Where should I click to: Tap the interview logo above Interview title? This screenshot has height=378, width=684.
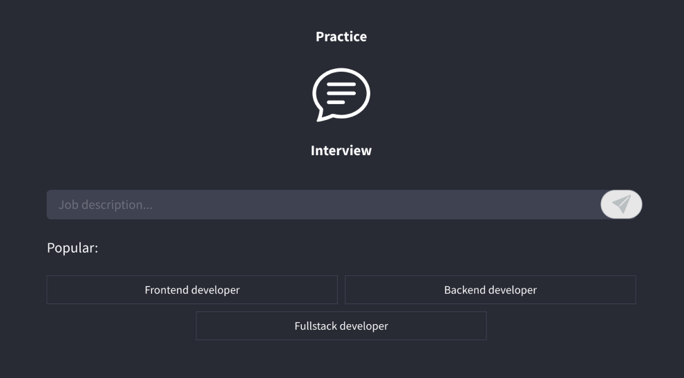pos(341,94)
